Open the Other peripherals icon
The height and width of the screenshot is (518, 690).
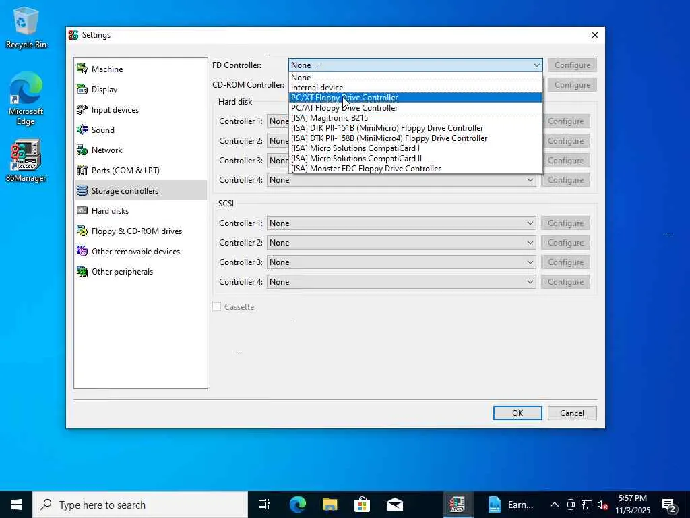pyautogui.click(x=82, y=271)
